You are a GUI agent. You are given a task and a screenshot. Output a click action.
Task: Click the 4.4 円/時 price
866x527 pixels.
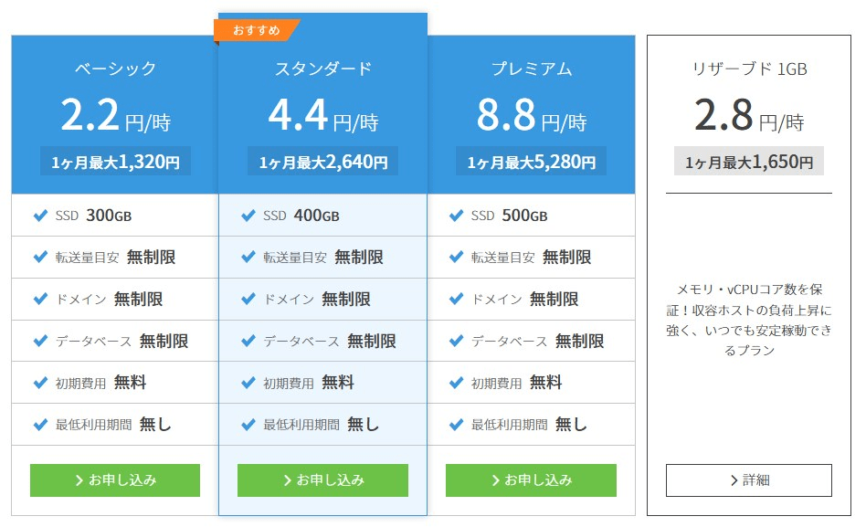[323, 115]
